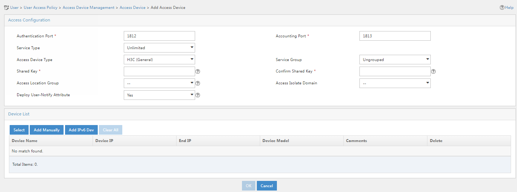517x192 pixels.
Task: Click help icon beside Confirm Shared Key
Action: click(433, 71)
